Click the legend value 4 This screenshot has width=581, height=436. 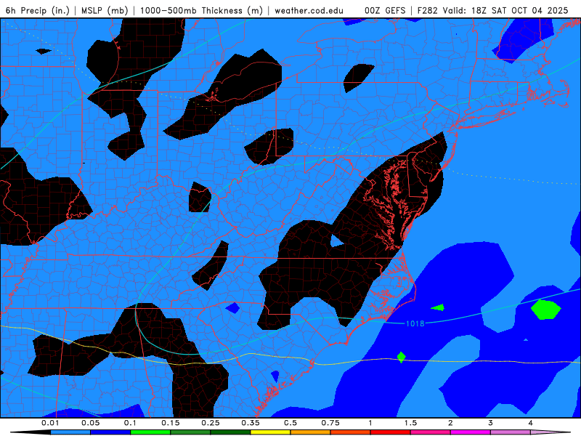pos(531,423)
